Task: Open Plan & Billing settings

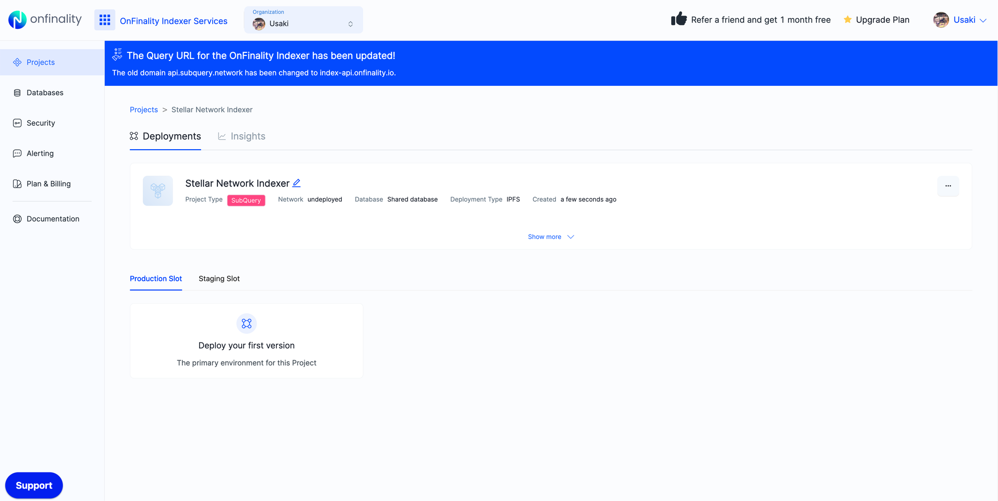Action: pos(48,184)
